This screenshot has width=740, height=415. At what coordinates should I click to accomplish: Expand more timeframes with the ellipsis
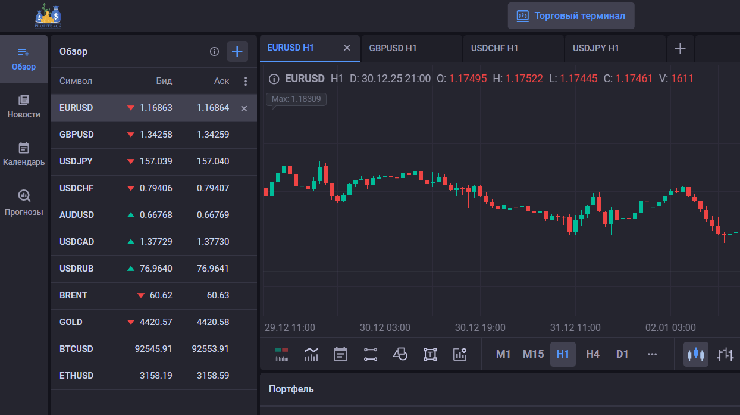[652, 354]
